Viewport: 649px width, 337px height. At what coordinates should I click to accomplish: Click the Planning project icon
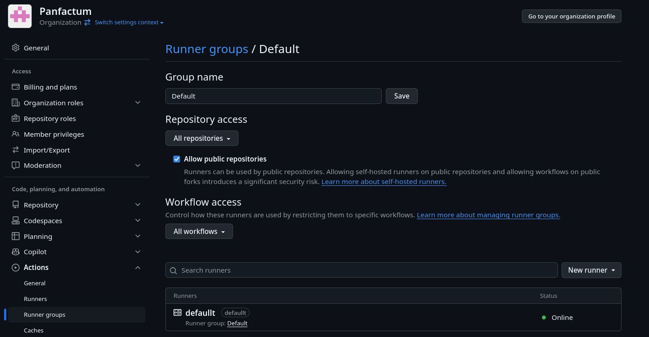(x=16, y=236)
